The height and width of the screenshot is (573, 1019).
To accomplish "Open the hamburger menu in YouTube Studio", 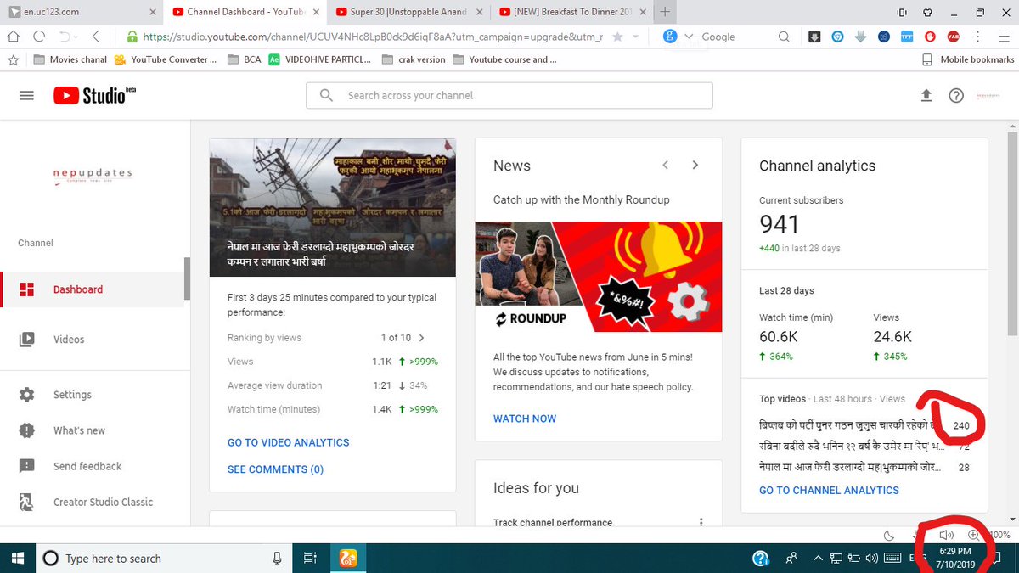I will click(26, 96).
